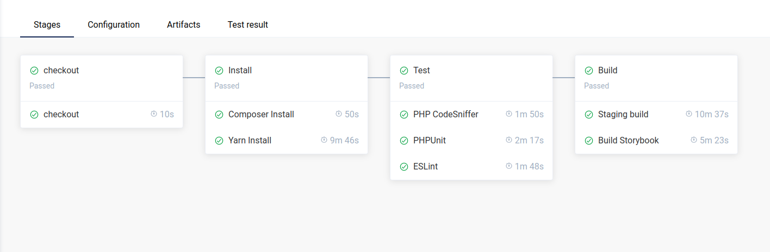Click the passed icon beside Composer Install

(219, 115)
